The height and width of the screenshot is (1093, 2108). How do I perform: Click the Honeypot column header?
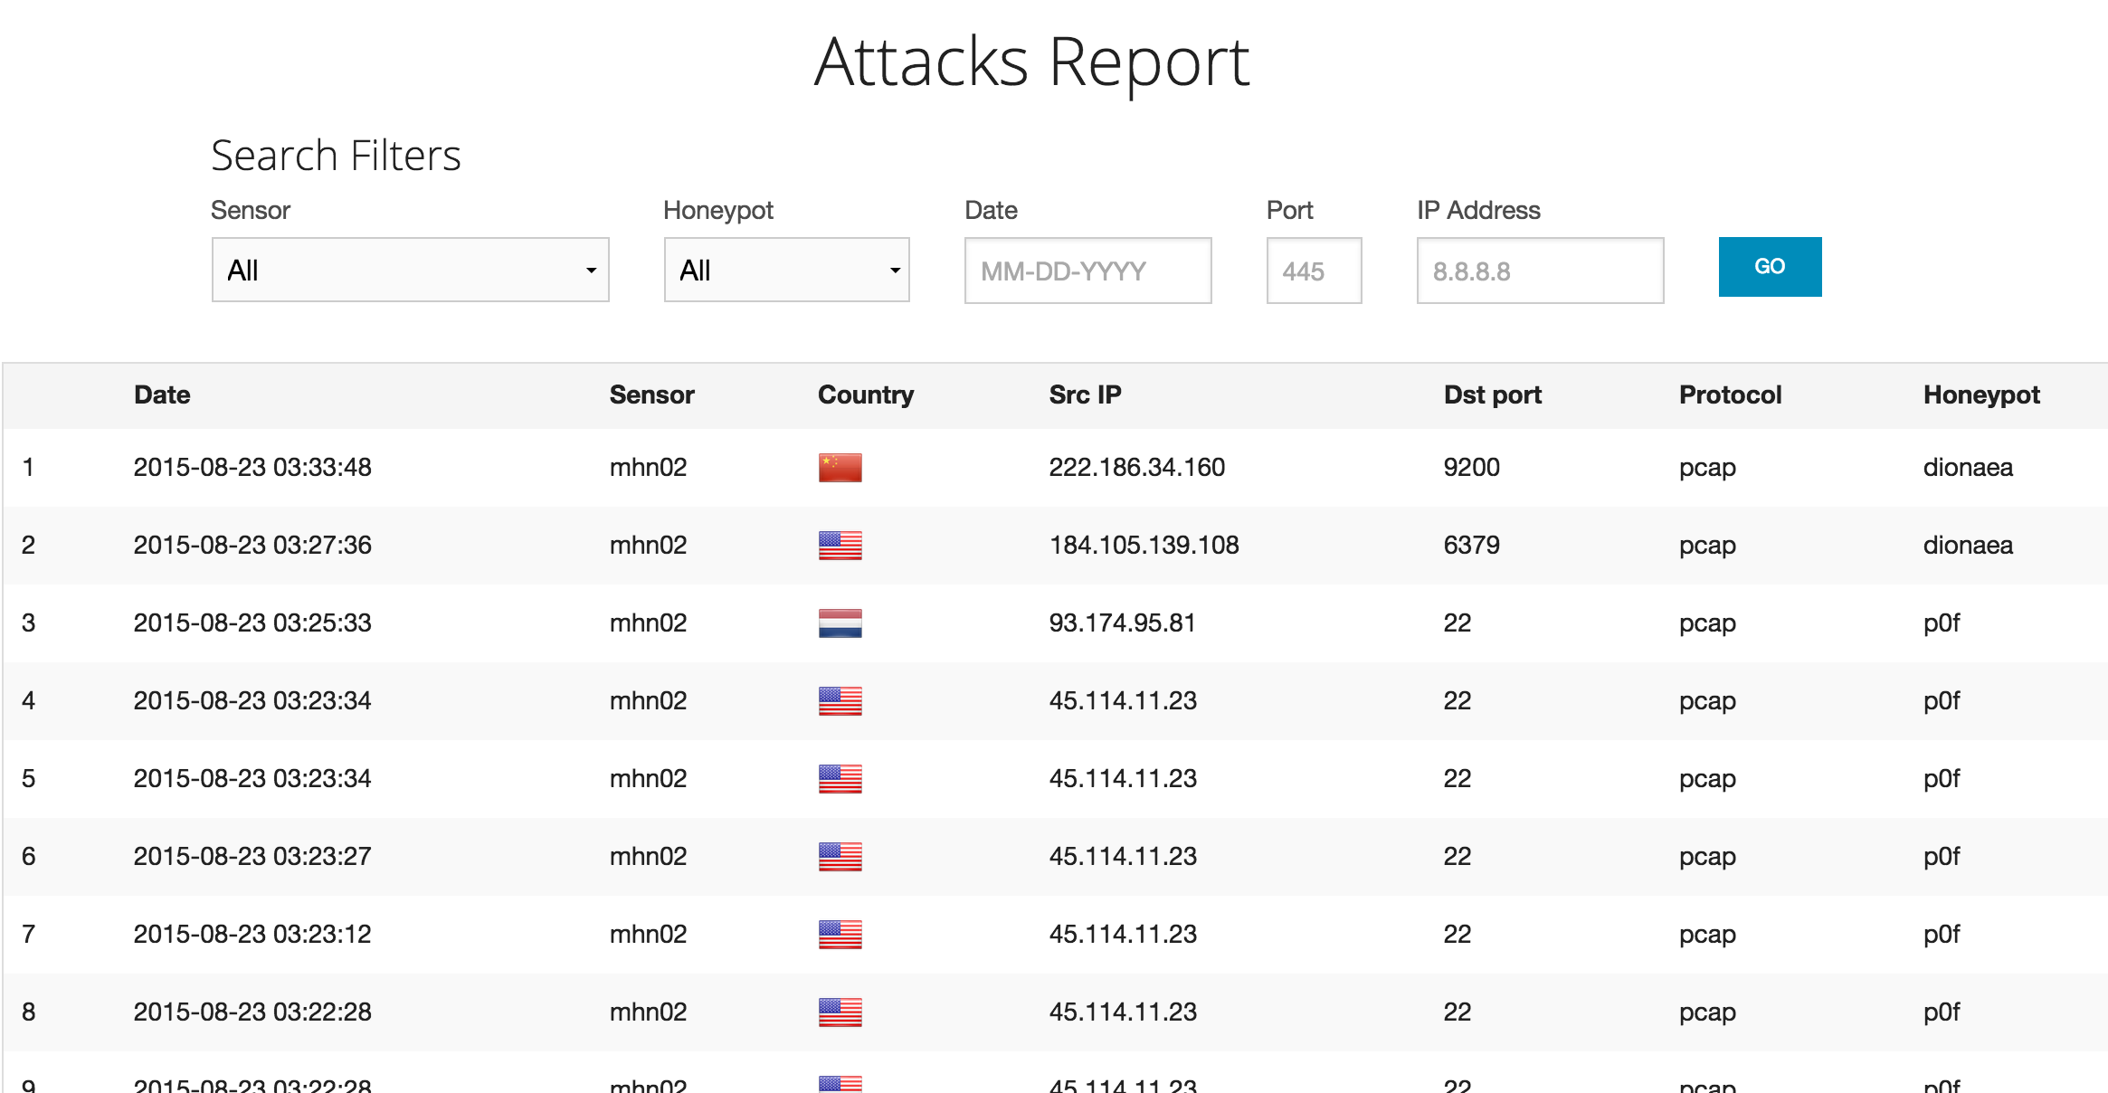[1981, 394]
